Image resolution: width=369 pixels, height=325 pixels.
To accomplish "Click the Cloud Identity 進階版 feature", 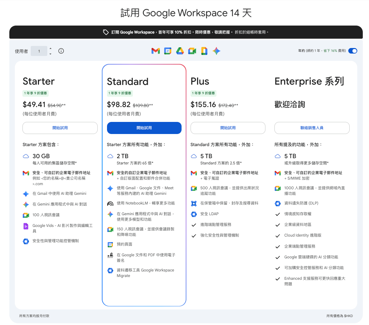I will tap(303, 235).
